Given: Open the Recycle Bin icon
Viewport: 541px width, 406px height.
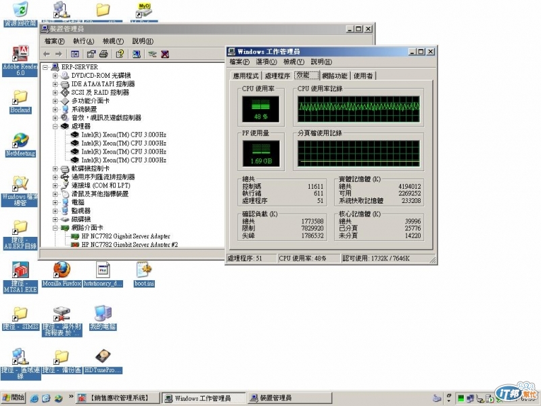Looking at the screenshot, I should point(20,14).
